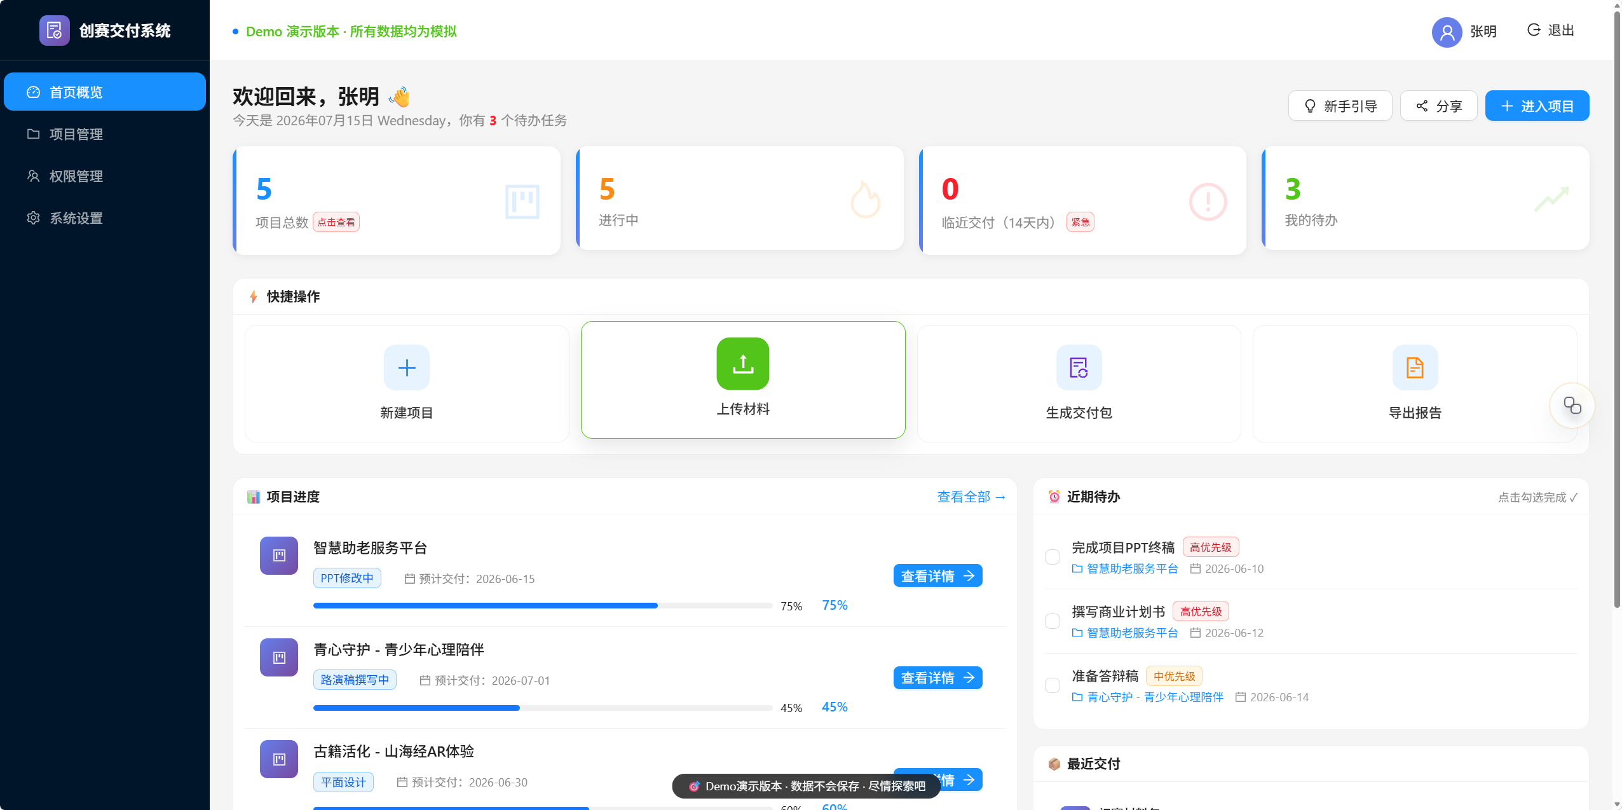Click the chart icon beside 项目进度
1622x810 pixels.
pyautogui.click(x=254, y=497)
